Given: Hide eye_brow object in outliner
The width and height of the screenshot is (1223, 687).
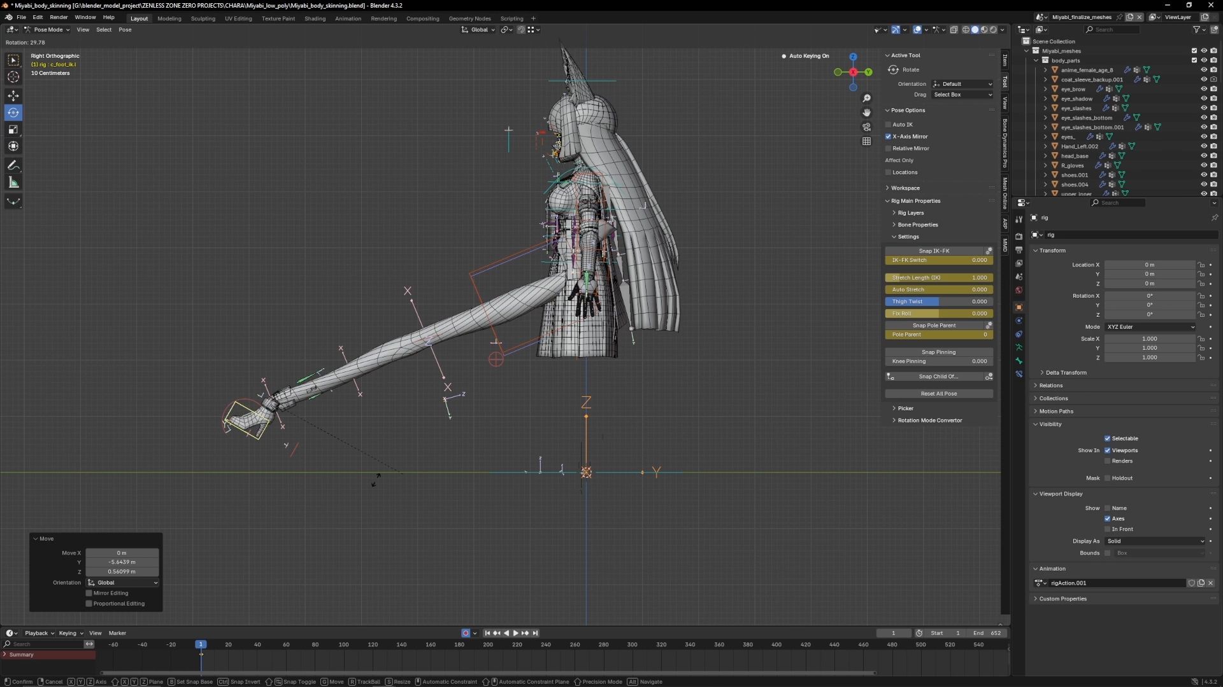Looking at the screenshot, I should (1203, 89).
